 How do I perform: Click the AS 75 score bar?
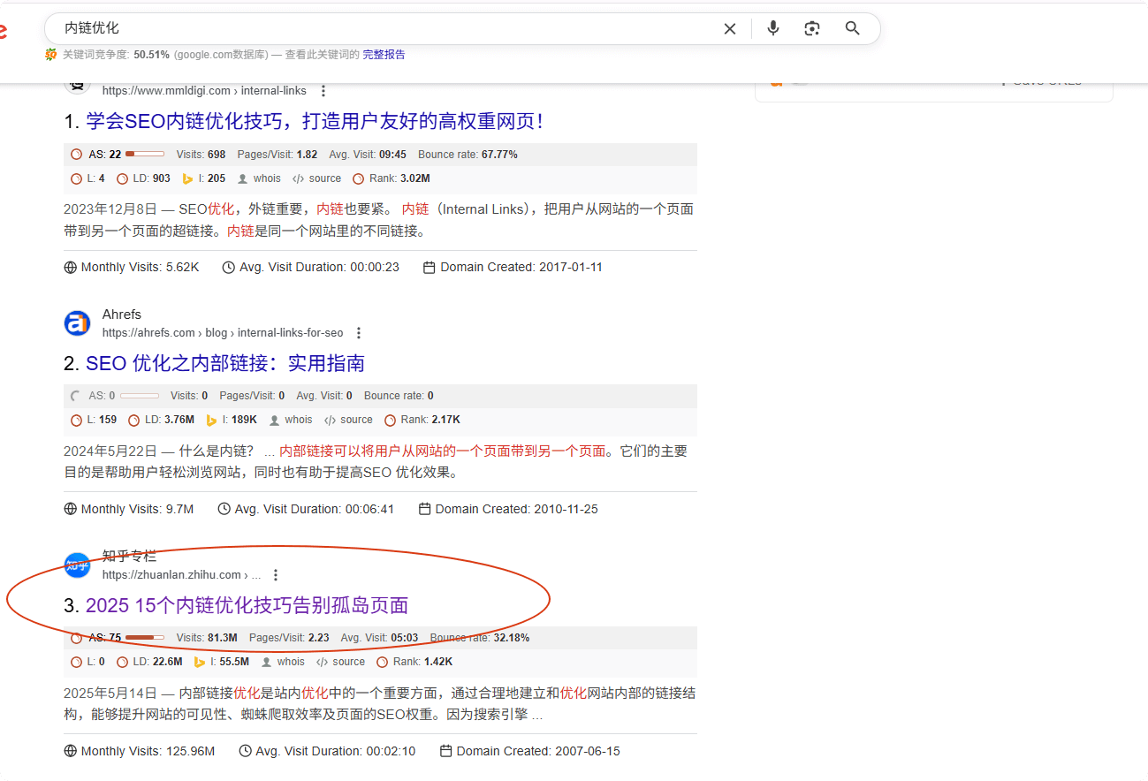[x=145, y=638]
